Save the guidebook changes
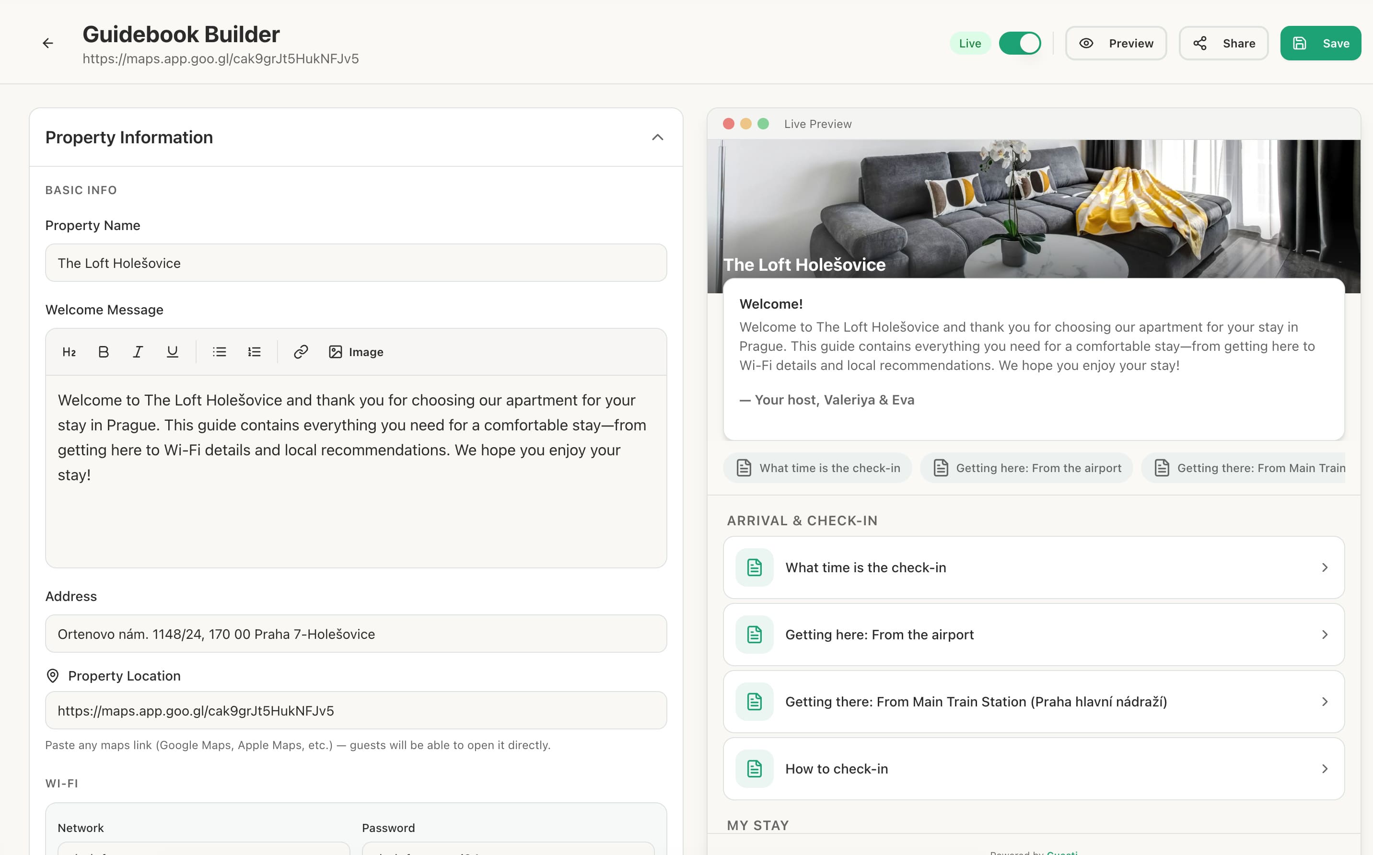 (1320, 42)
